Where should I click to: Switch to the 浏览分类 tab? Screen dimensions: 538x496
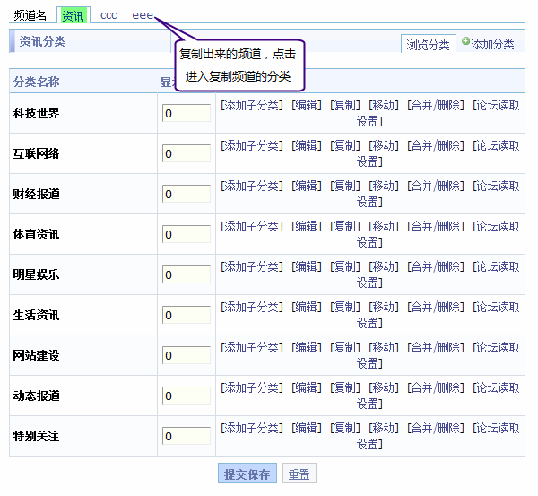pyautogui.click(x=428, y=45)
